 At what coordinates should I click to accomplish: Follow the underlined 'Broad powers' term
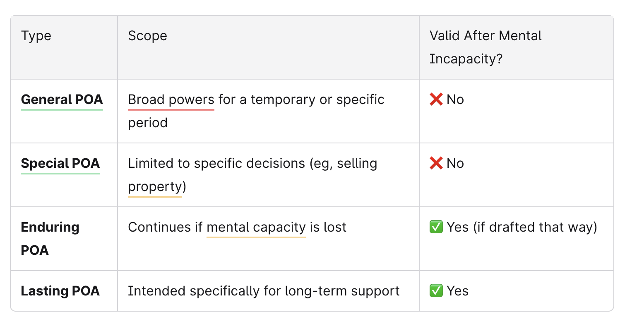pyautogui.click(x=171, y=100)
